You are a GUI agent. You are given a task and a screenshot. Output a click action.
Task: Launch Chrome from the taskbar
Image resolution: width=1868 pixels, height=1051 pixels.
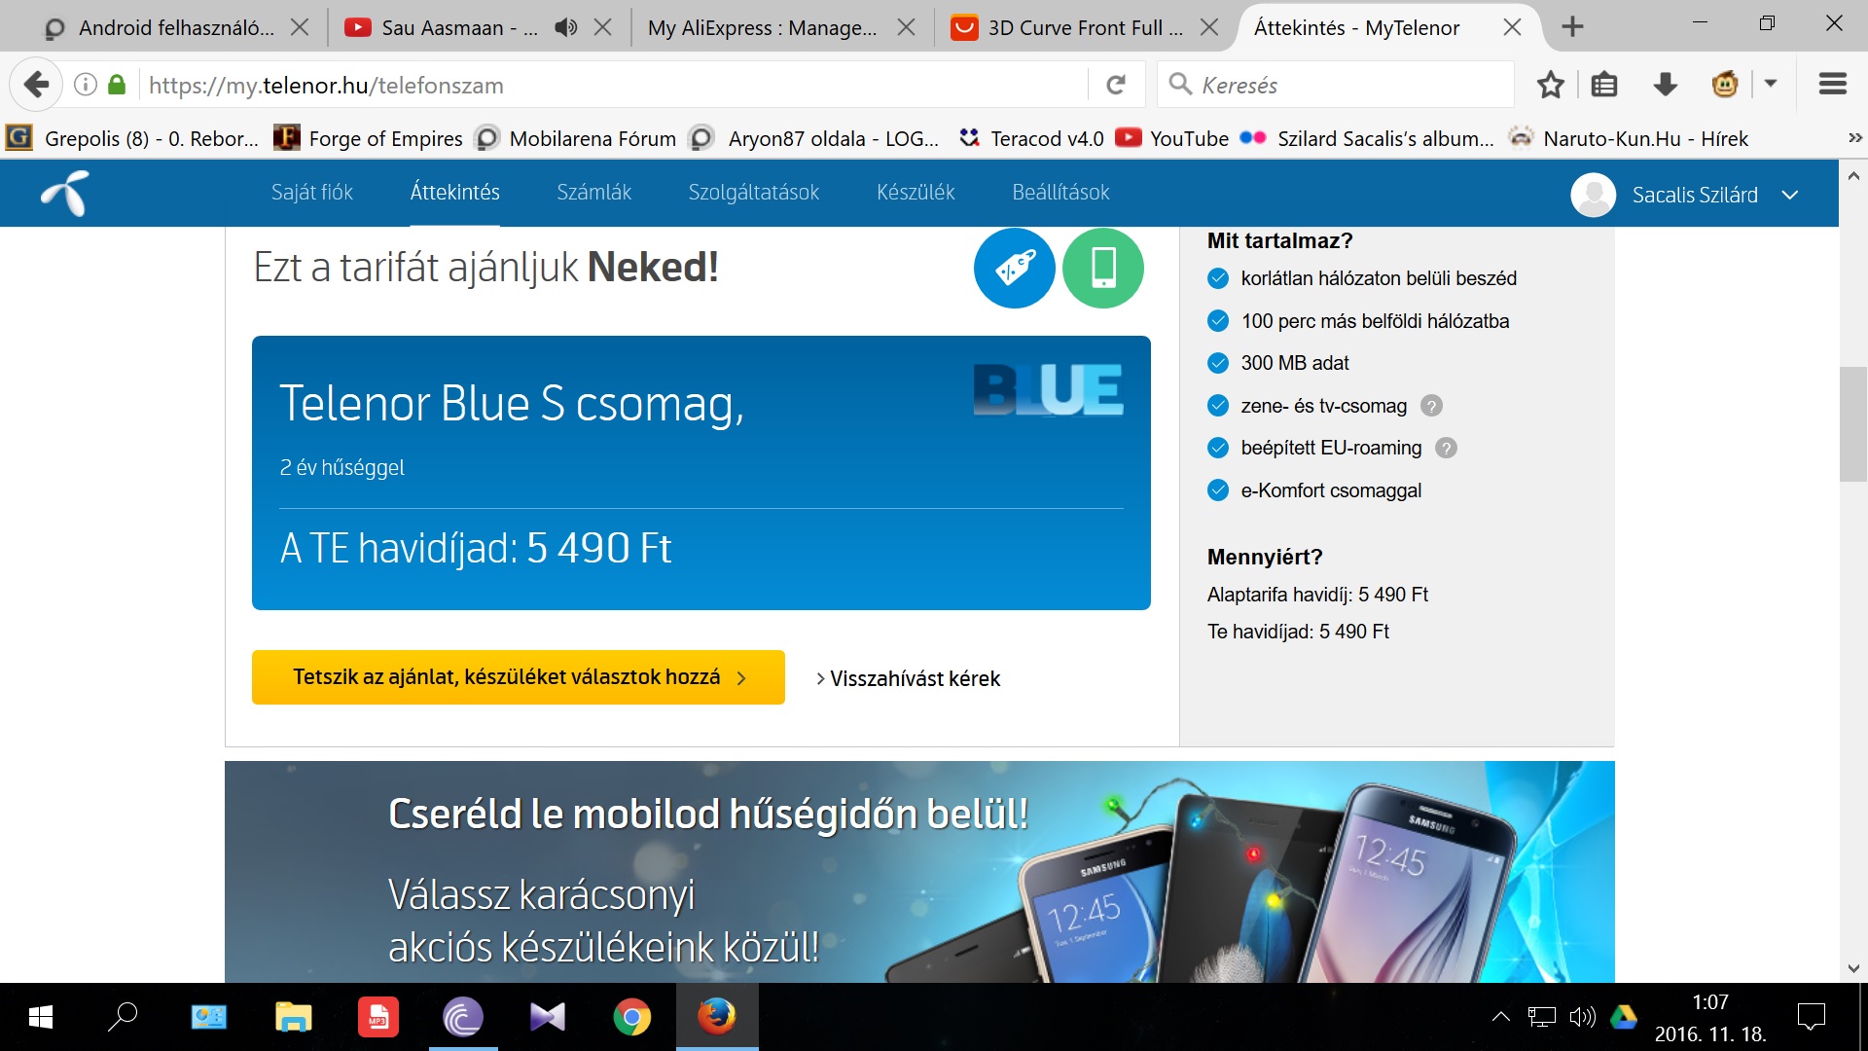pos(631,1017)
